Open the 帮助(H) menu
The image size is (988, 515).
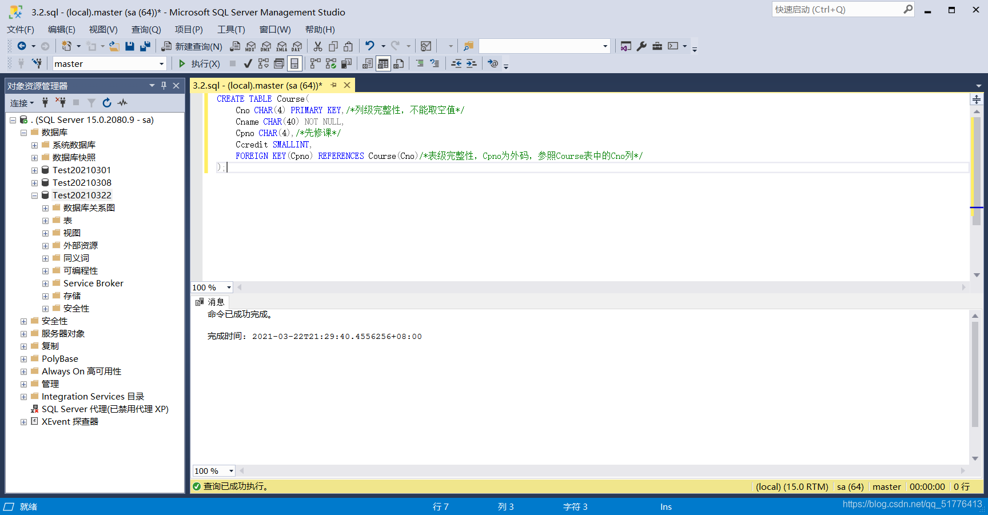pyautogui.click(x=320, y=30)
